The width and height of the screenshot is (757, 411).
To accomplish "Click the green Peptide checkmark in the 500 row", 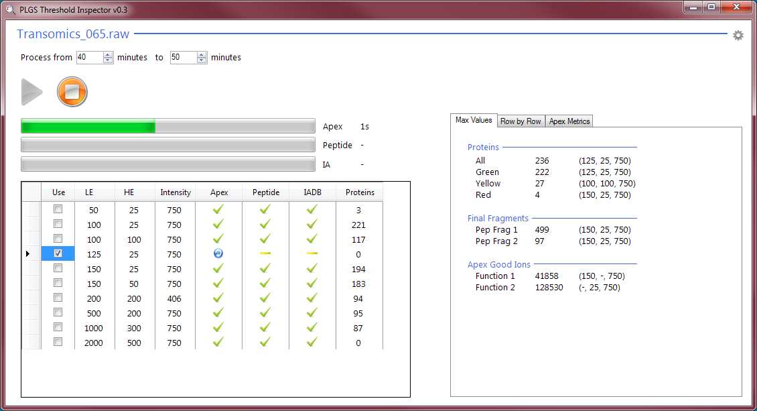I will [x=265, y=313].
